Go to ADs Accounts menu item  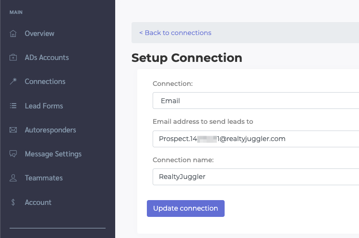pos(47,58)
